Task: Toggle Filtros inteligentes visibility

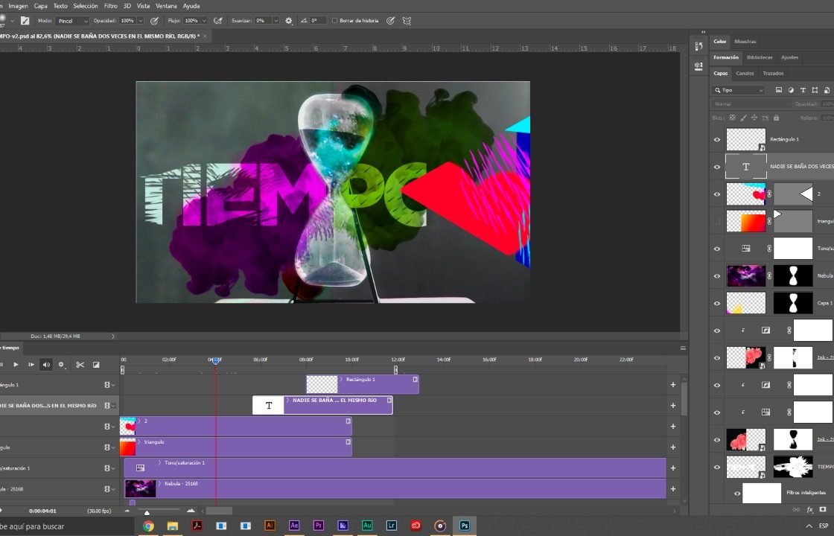Action: (x=736, y=493)
